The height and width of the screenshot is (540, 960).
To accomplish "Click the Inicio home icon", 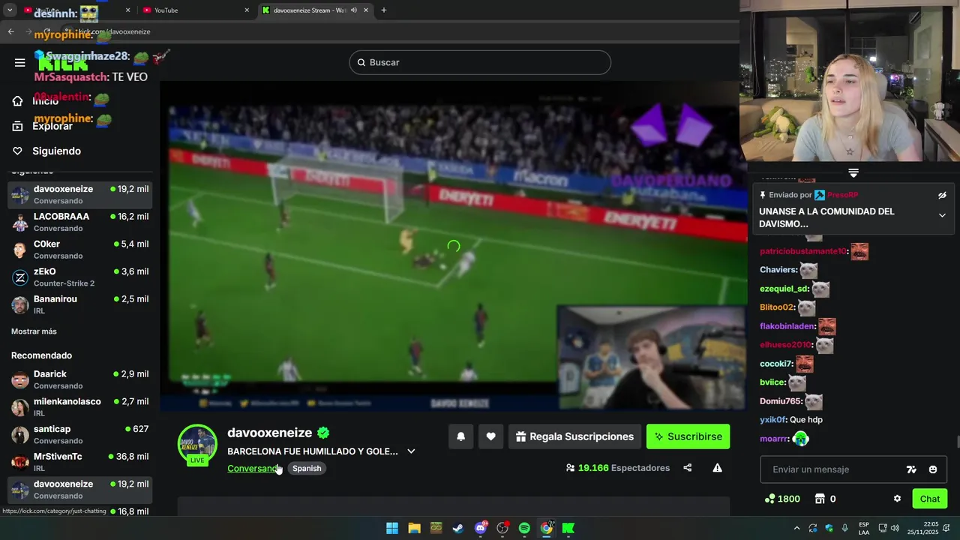I will (x=18, y=100).
